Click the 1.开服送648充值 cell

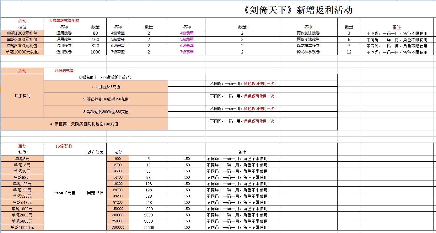(x=106, y=87)
